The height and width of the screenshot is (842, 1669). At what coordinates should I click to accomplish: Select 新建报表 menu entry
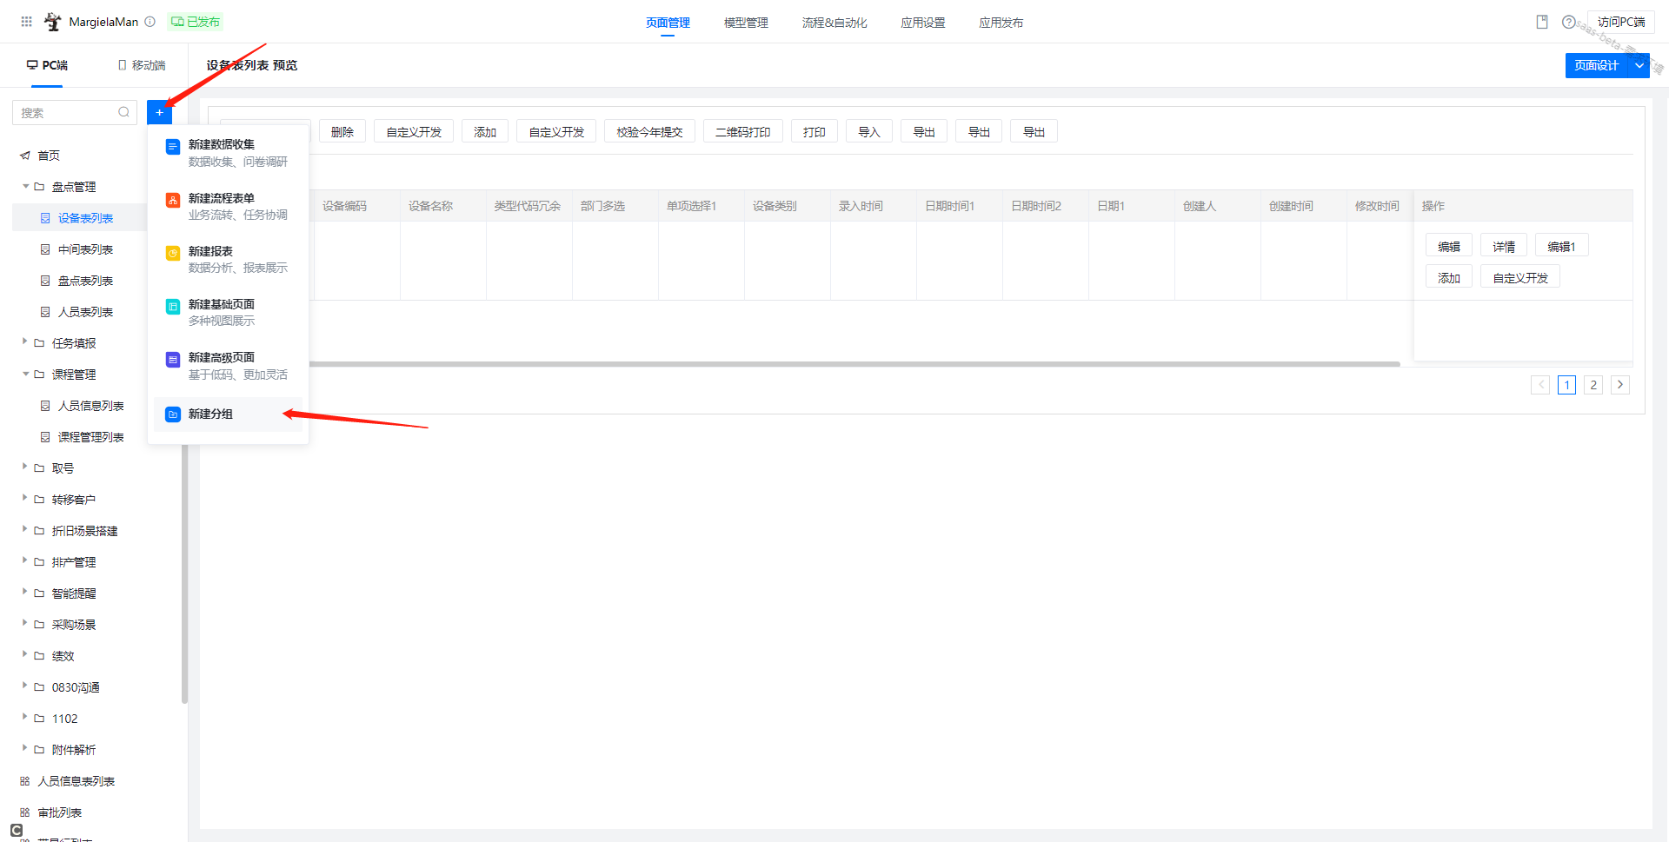point(228,259)
